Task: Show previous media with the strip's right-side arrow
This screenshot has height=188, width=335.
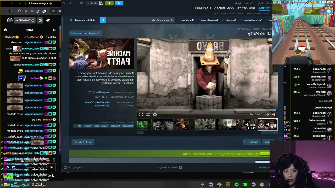Action: coord(275,133)
